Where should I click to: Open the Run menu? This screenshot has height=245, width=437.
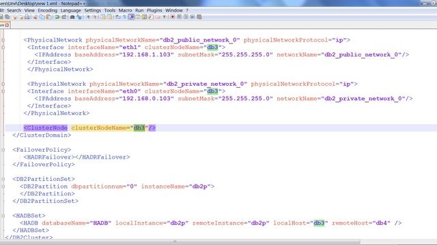pos(139,10)
